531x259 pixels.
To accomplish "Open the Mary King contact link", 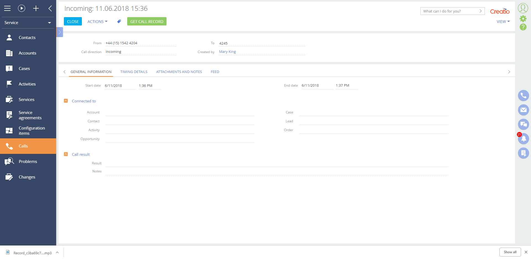I will click(227, 52).
